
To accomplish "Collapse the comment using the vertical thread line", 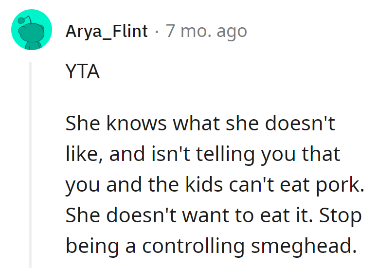I will click(30, 164).
